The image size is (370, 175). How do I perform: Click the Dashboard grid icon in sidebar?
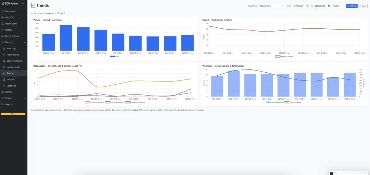pyautogui.click(x=3, y=11)
